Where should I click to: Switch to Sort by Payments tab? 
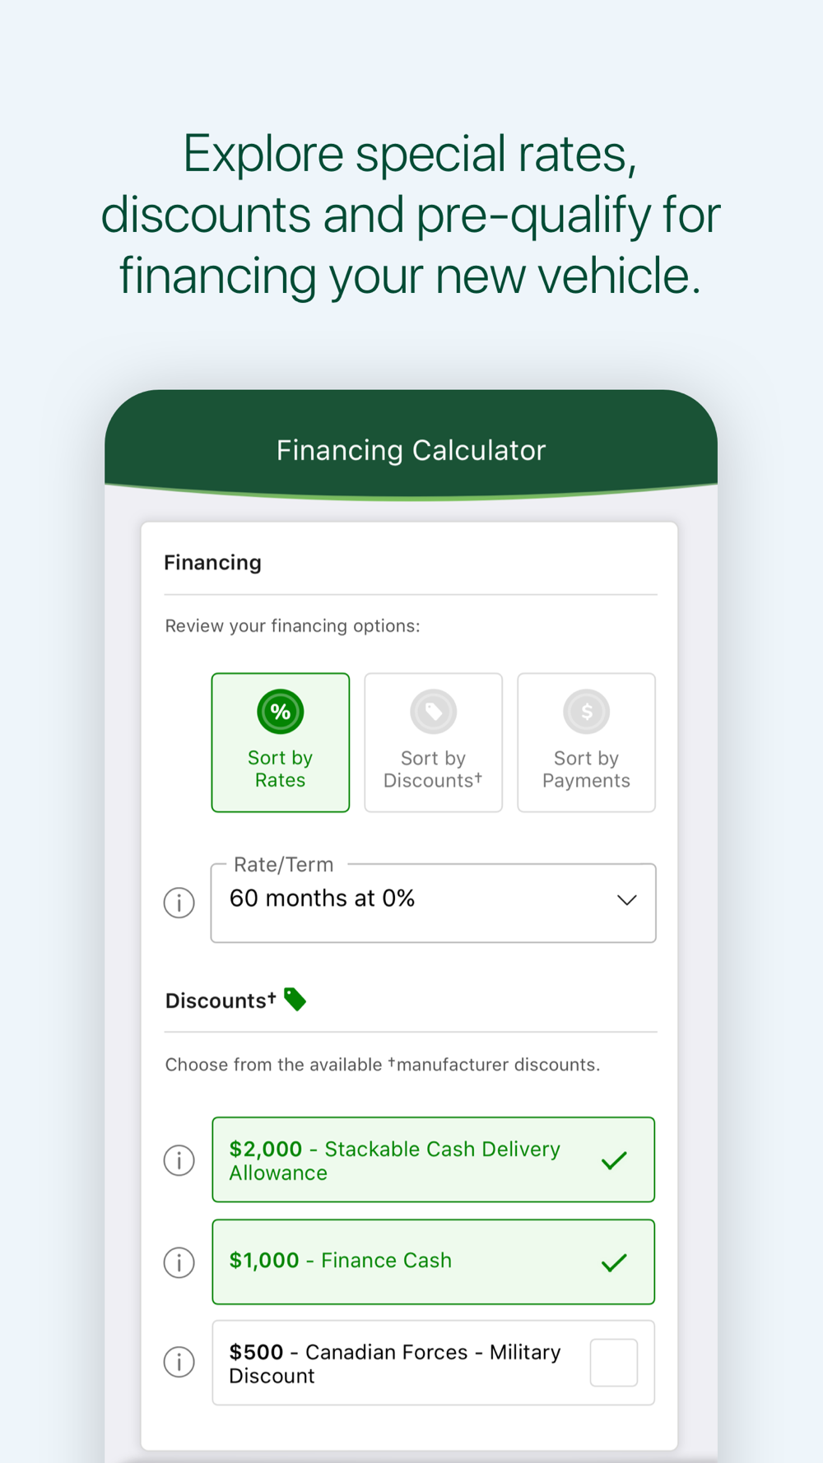587,743
